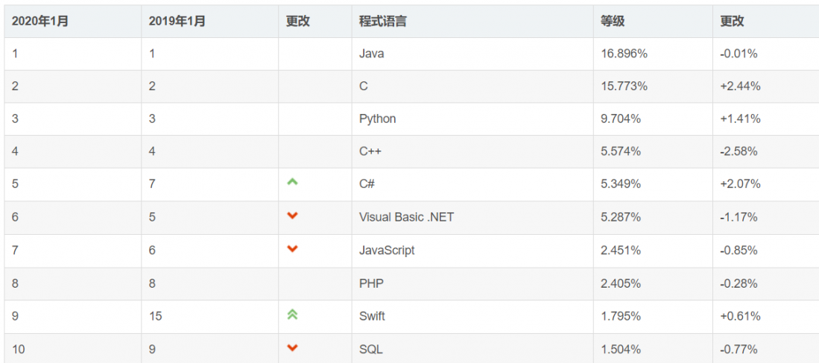Select the Java language name
The width and height of the screenshot is (819, 363).
point(371,54)
